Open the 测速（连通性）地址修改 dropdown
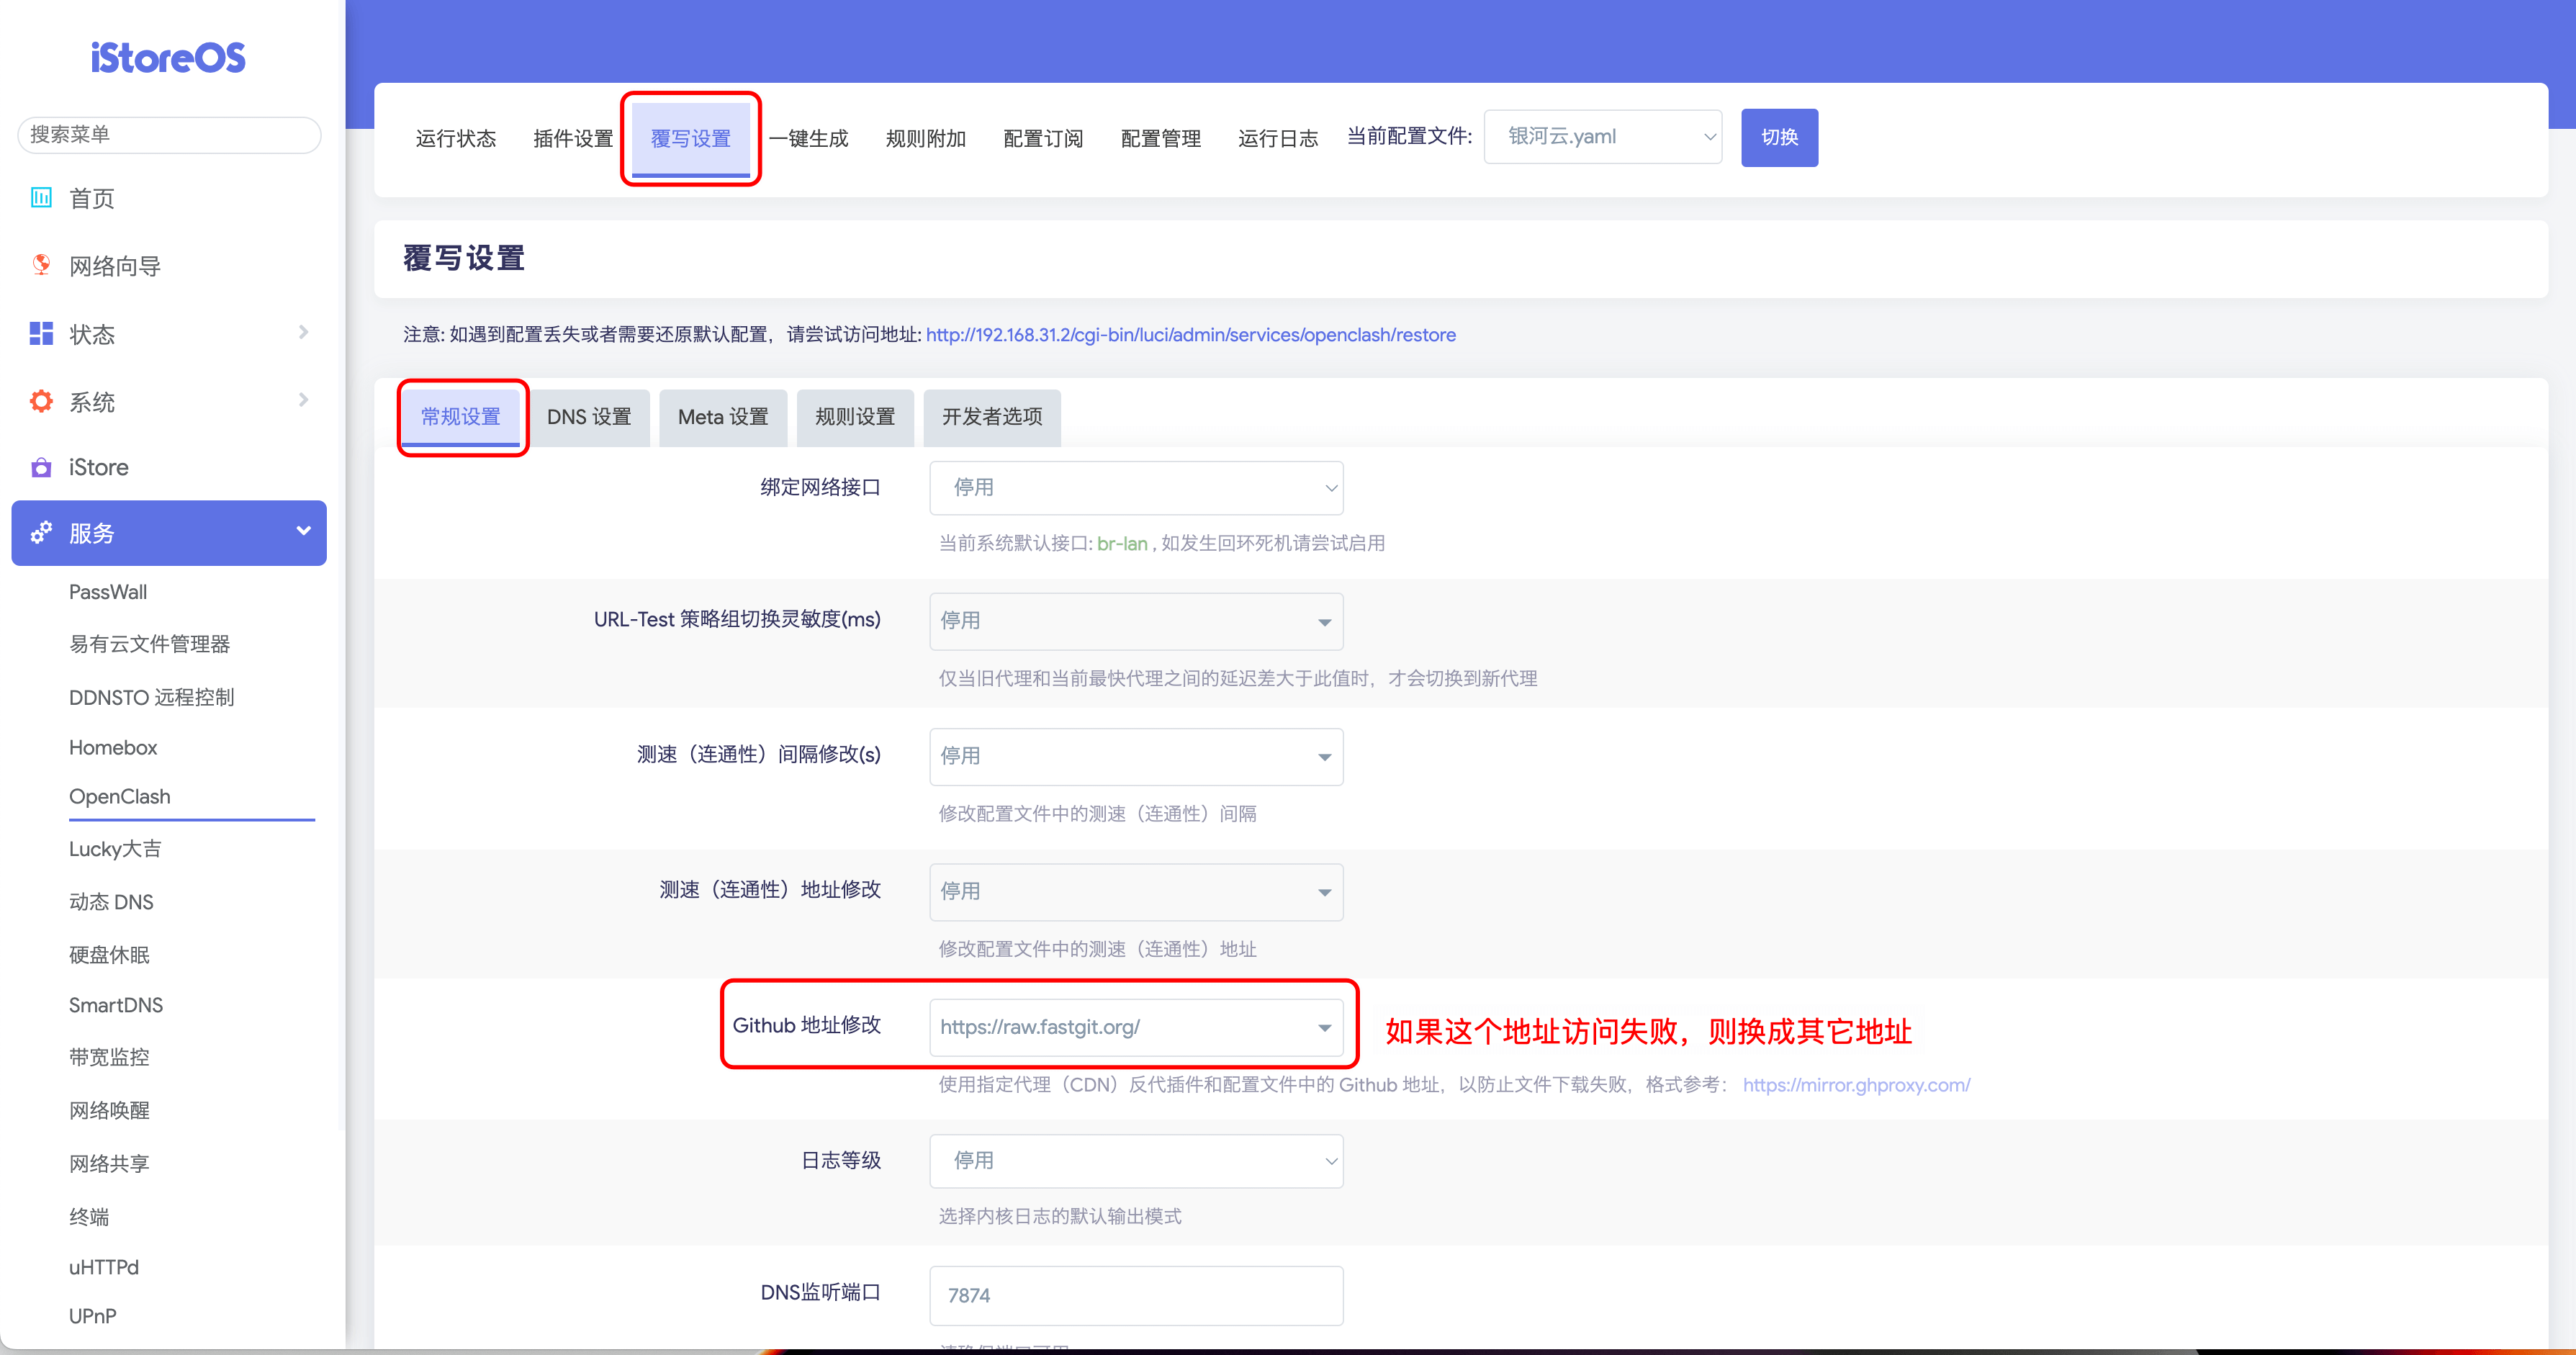 point(1136,891)
